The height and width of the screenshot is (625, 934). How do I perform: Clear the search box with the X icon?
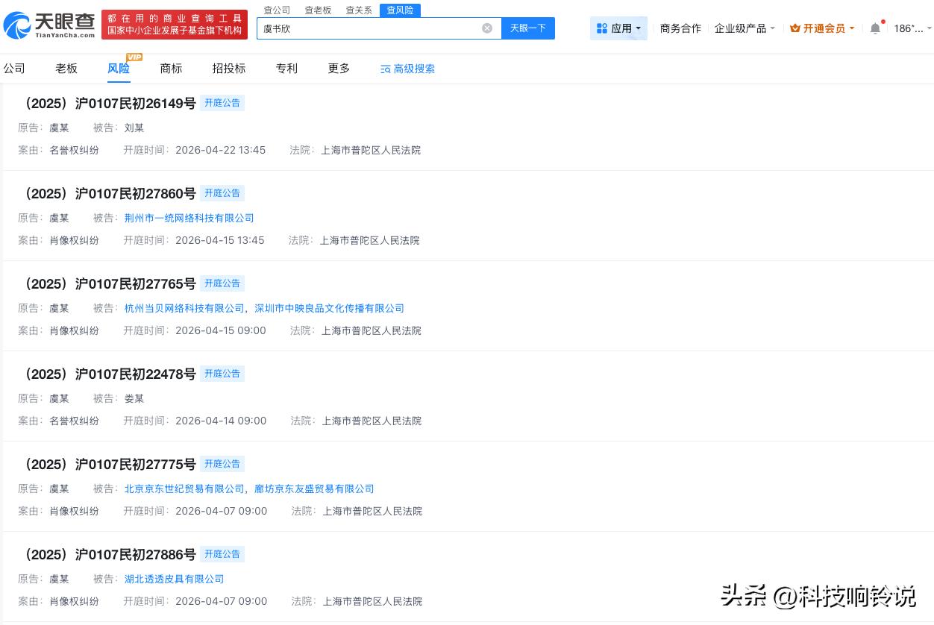[487, 28]
